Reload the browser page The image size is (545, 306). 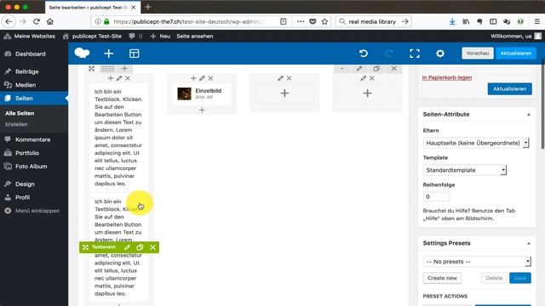(x=37, y=21)
